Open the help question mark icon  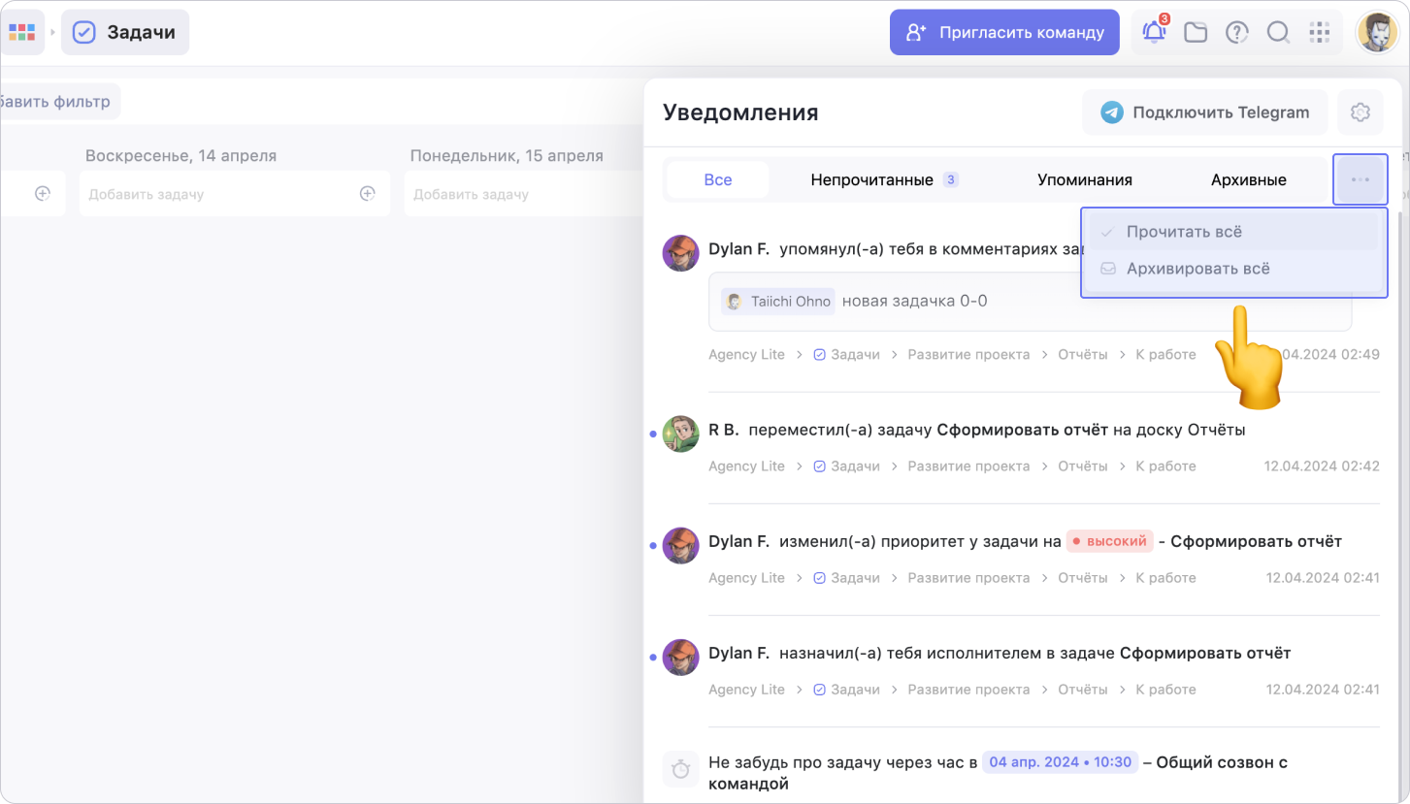click(x=1236, y=32)
